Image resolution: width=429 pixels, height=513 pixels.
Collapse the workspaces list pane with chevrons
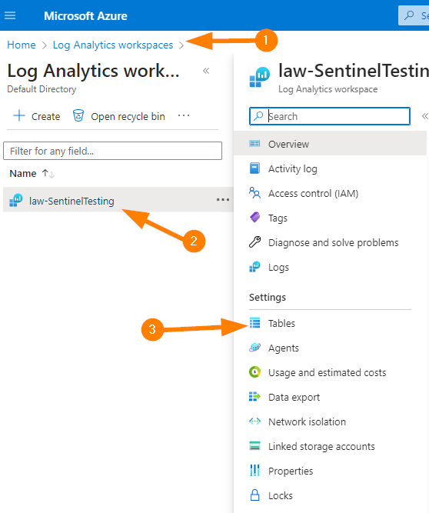[206, 71]
